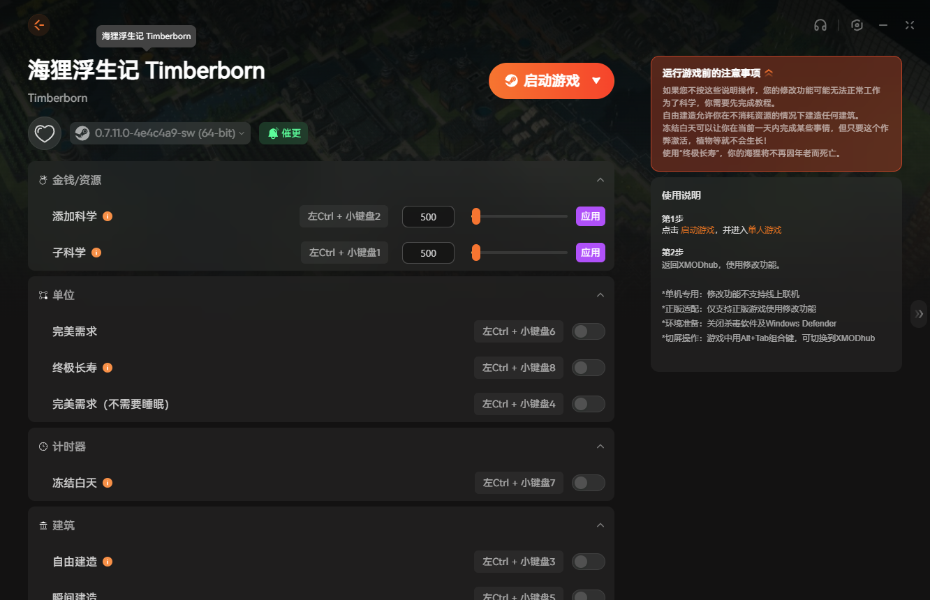Click the info icon next to 添加科学

[x=108, y=216]
